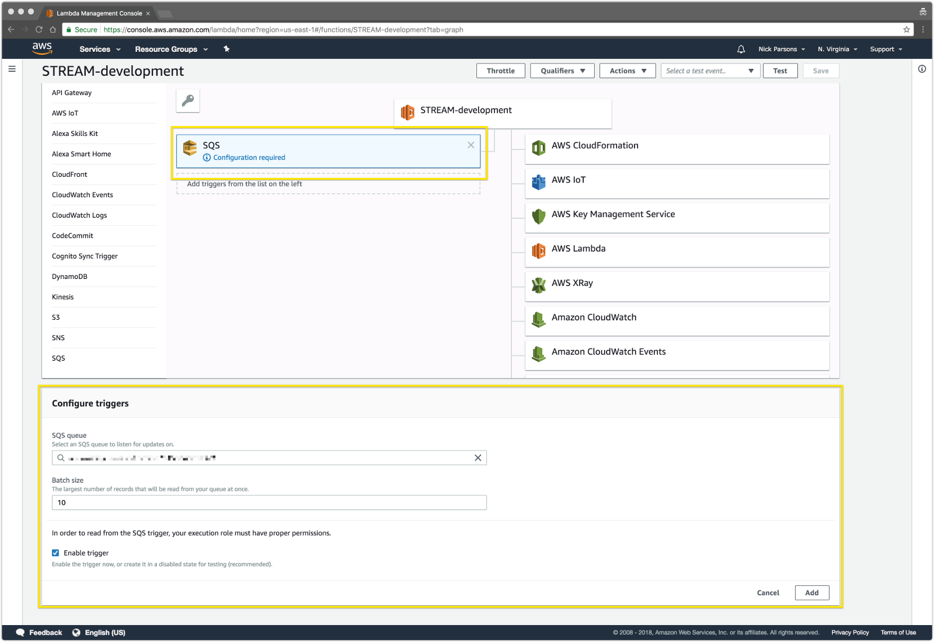Image resolution: width=934 pixels, height=642 pixels.
Task: Open the notifications bell
Action: point(741,50)
